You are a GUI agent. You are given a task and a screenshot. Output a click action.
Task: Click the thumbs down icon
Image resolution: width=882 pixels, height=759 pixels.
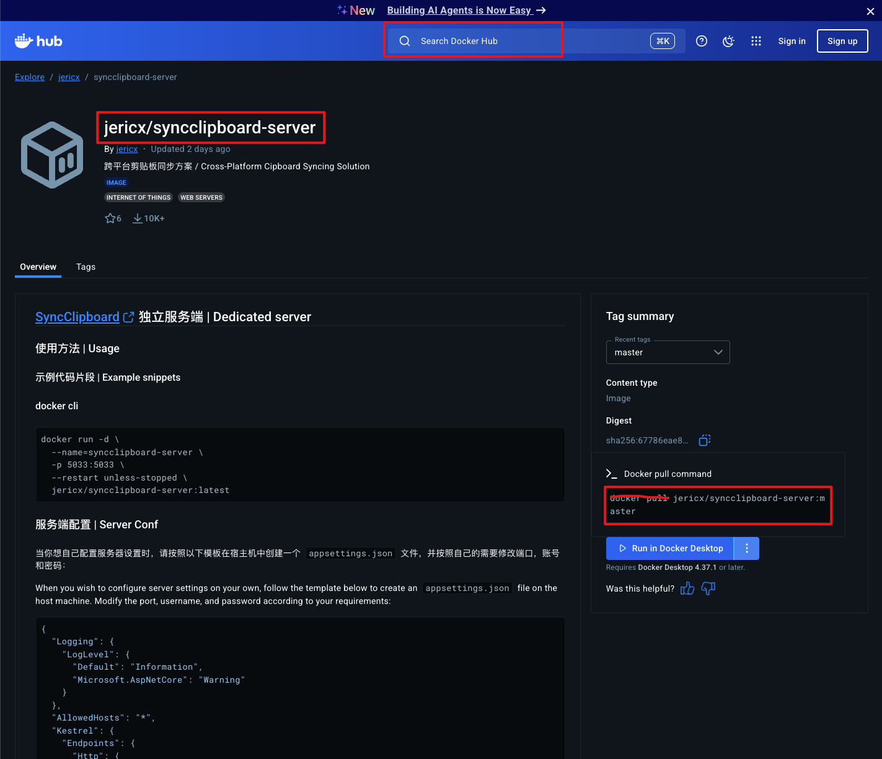click(x=708, y=588)
